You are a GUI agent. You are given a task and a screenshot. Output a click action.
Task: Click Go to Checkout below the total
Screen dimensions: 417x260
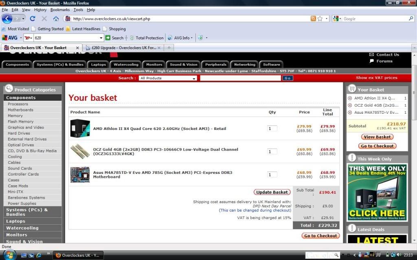coord(320,236)
